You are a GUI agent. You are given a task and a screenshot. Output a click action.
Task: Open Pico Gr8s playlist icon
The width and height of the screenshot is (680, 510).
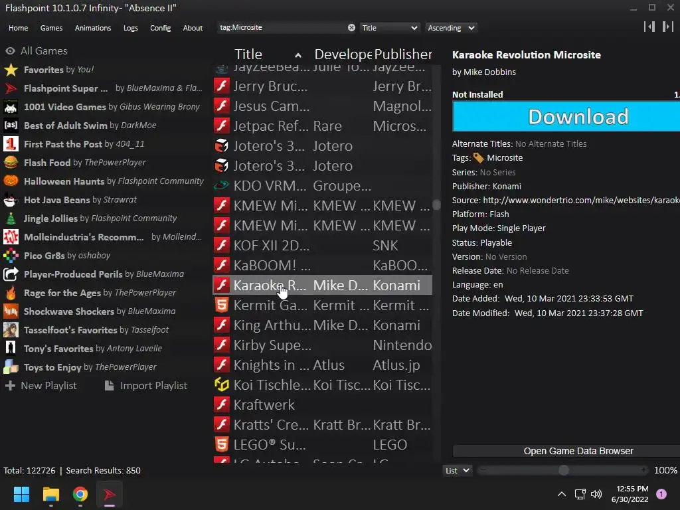coord(11,256)
